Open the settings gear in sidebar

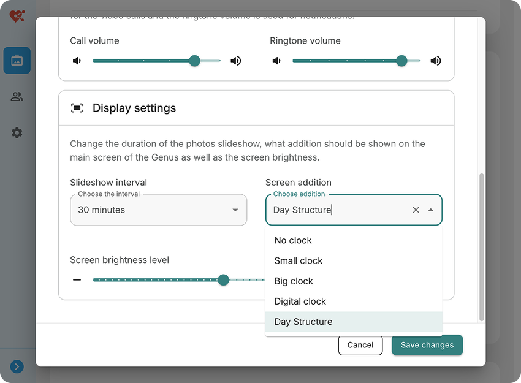(17, 132)
